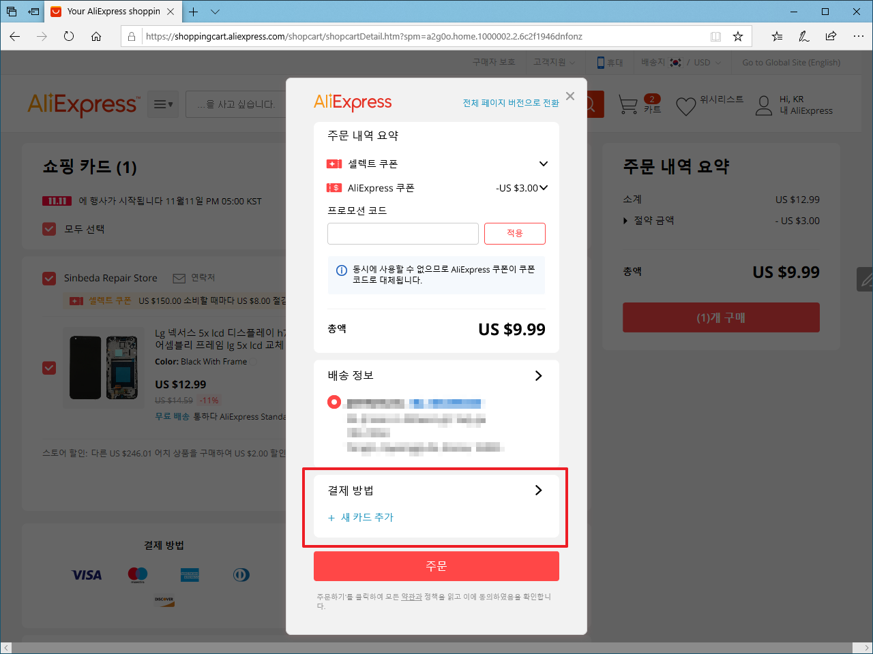Click the Share page icon
873x654 pixels.
831,36
